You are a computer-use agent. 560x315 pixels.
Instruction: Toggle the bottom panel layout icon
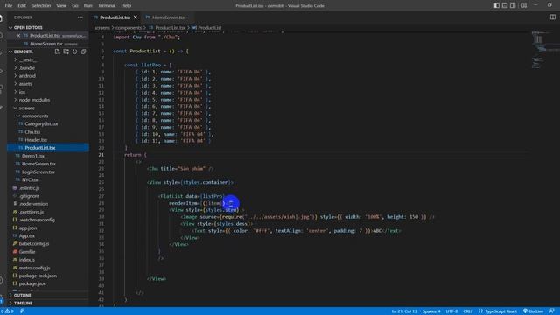pyautogui.click(x=505, y=5)
